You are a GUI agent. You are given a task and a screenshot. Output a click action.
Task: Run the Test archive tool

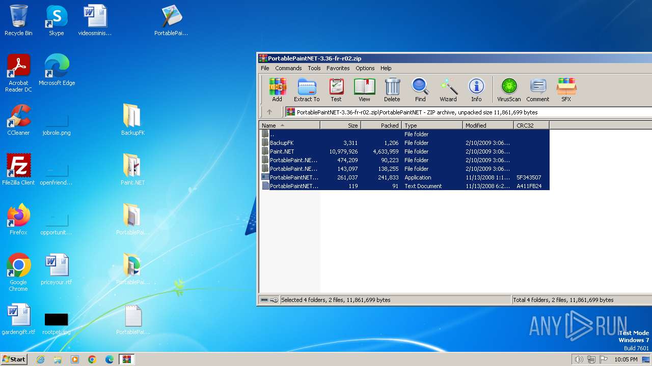pyautogui.click(x=336, y=90)
